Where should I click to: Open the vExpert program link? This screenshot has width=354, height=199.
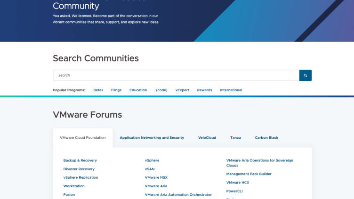click(x=182, y=90)
